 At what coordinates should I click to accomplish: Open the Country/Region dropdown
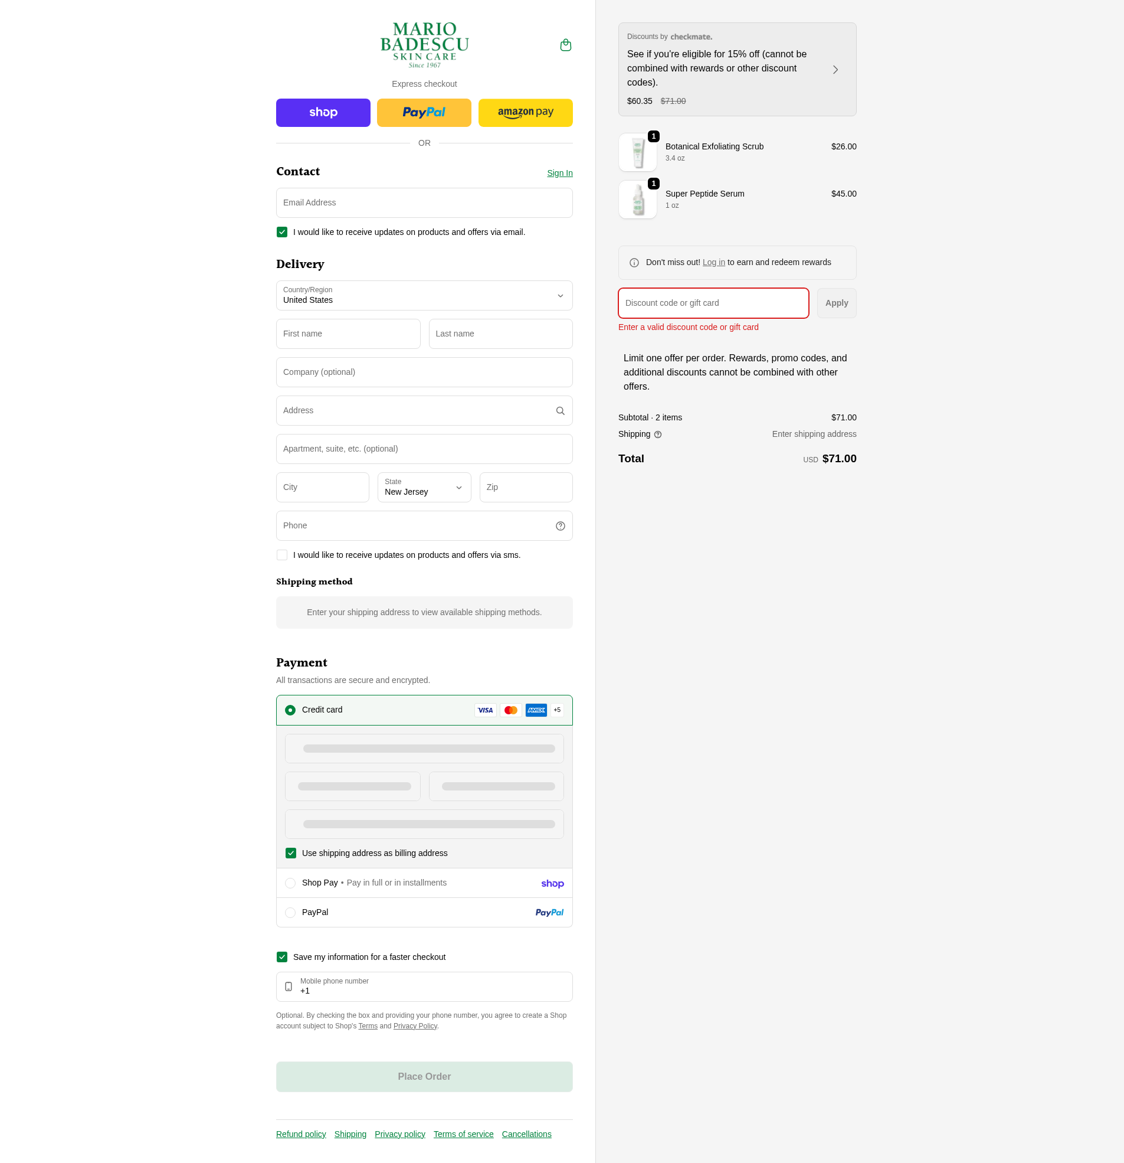click(x=424, y=296)
